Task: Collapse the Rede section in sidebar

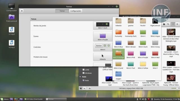Action: (80, 77)
